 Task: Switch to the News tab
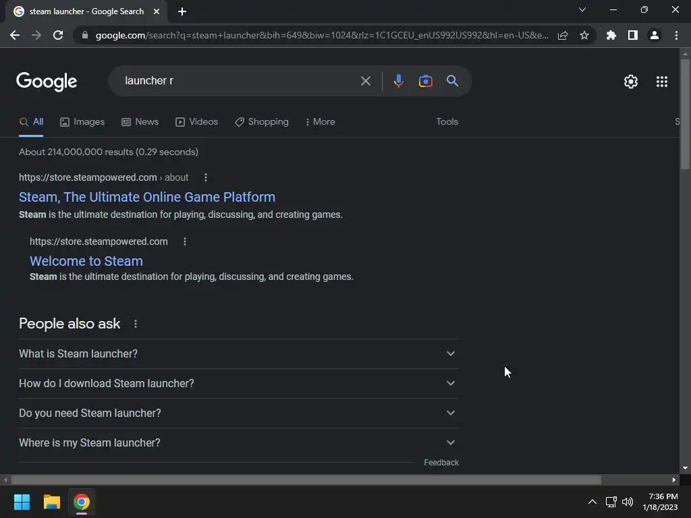point(140,122)
